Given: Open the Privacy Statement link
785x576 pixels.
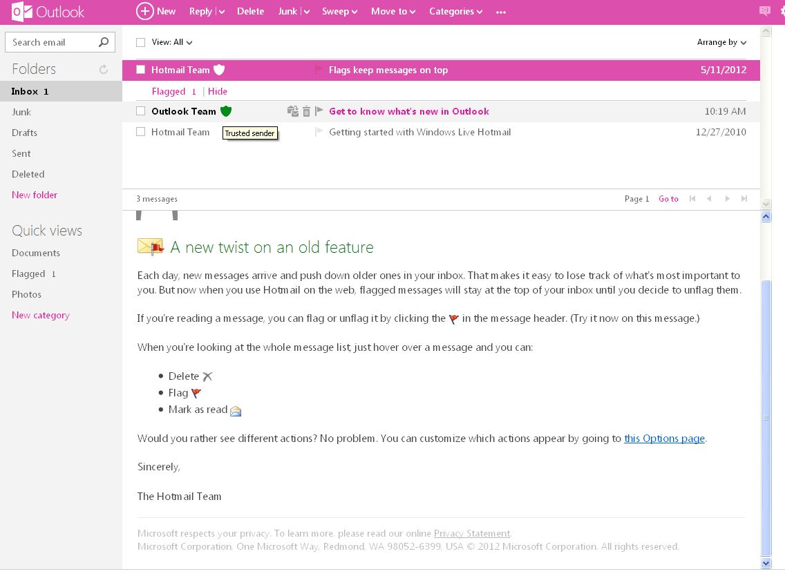Looking at the screenshot, I should click(471, 533).
